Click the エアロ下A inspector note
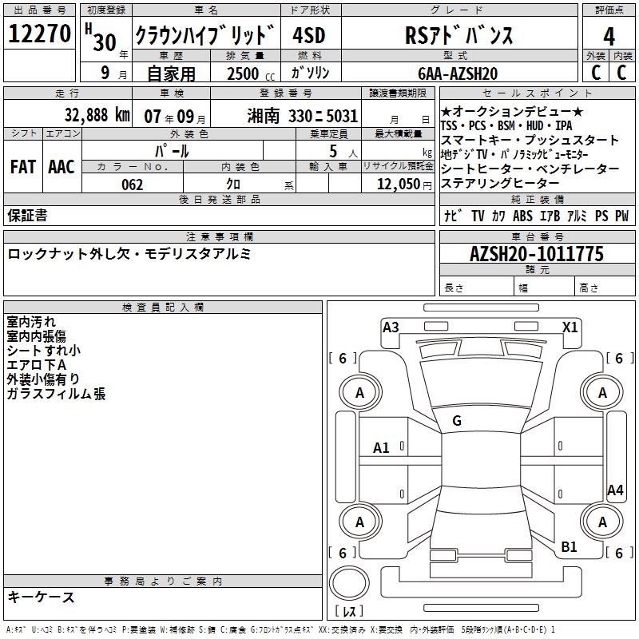The height and width of the screenshot is (639, 639). [36, 365]
